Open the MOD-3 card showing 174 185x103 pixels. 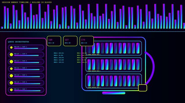point(87,41)
